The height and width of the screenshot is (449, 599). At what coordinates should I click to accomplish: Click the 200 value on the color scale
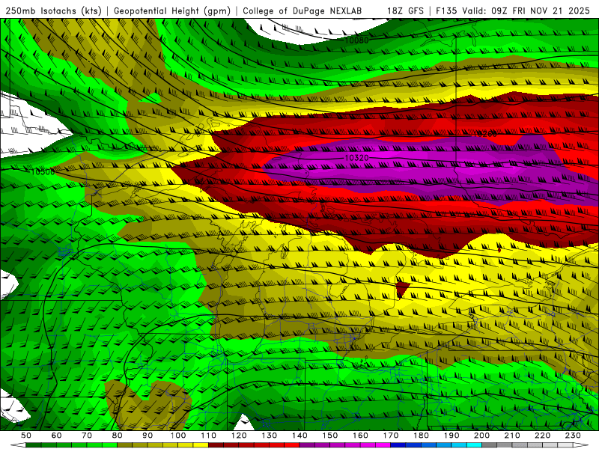(481, 436)
